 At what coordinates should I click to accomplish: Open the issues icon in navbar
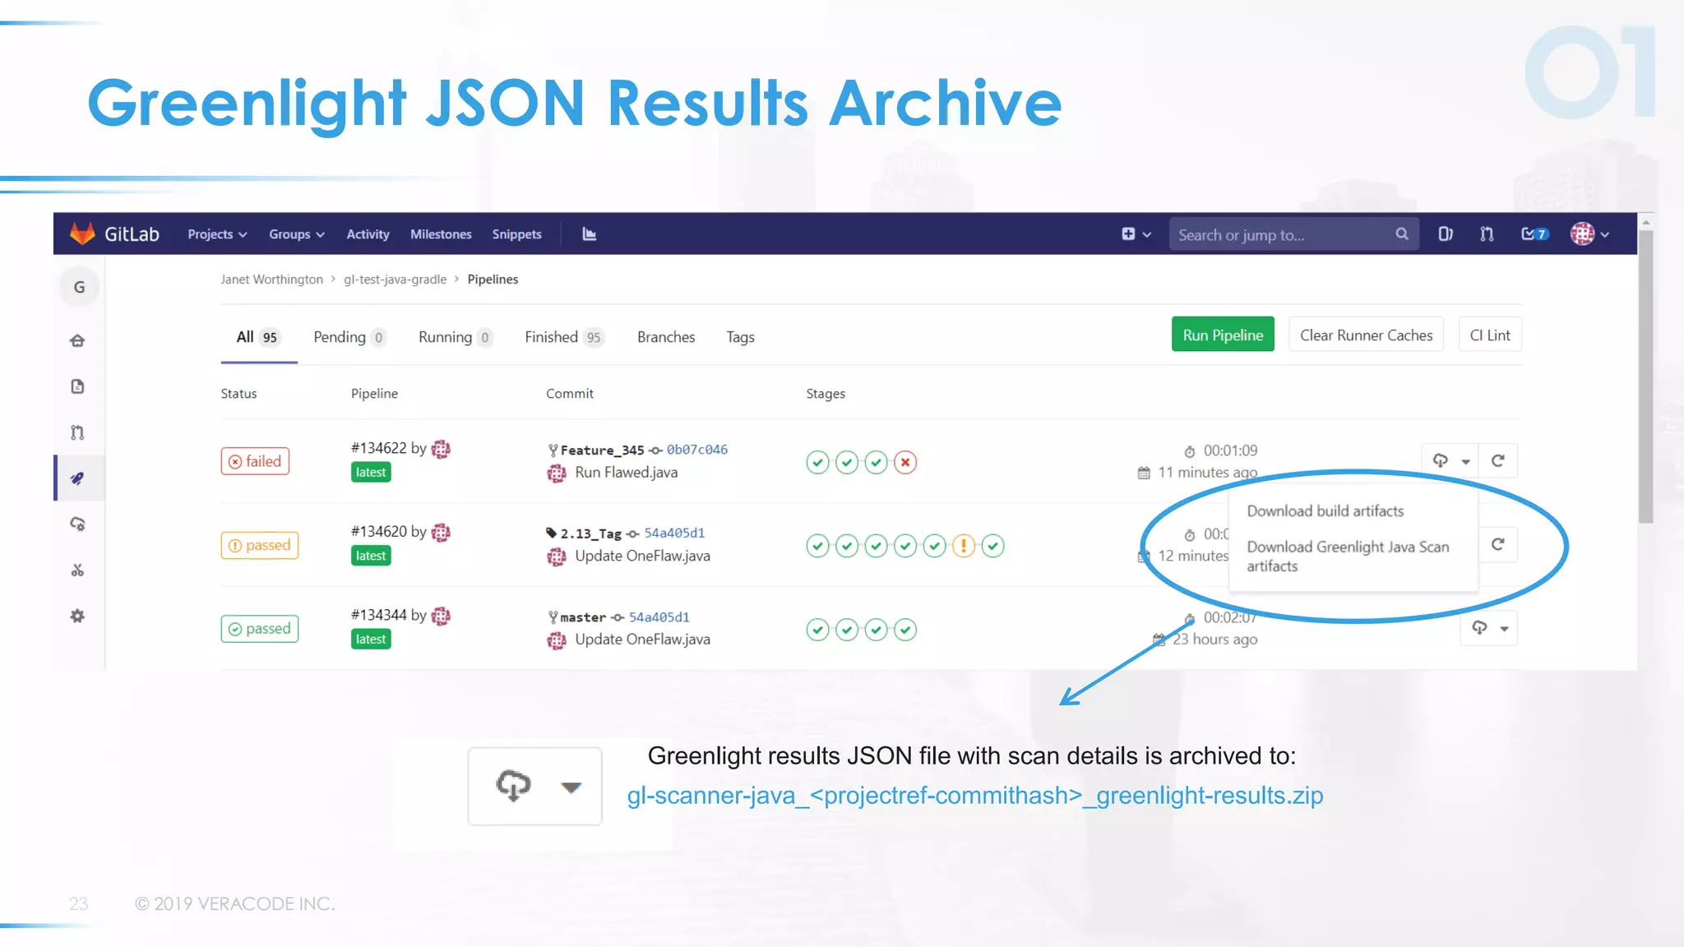tap(1445, 234)
